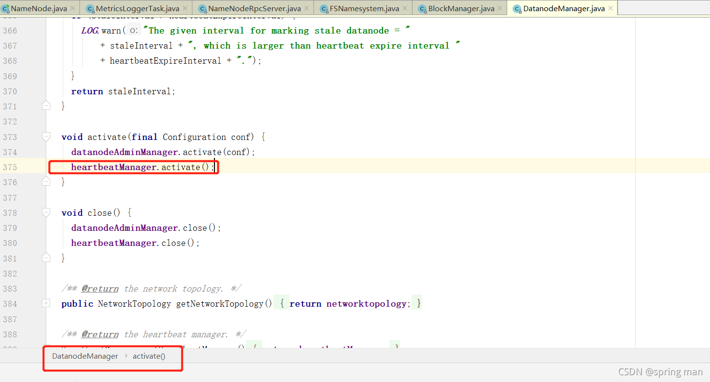Click the NetworkTopology return type on line 384
Viewport: 710px width, 382px height.
134,304
